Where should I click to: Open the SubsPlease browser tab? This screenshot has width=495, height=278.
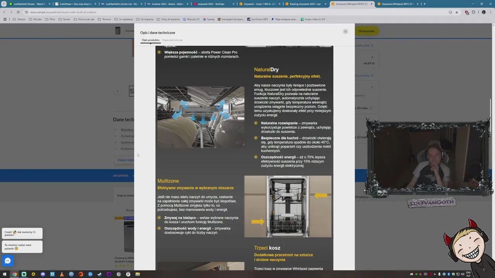75,4
